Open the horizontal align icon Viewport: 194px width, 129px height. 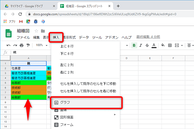(189, 46)
